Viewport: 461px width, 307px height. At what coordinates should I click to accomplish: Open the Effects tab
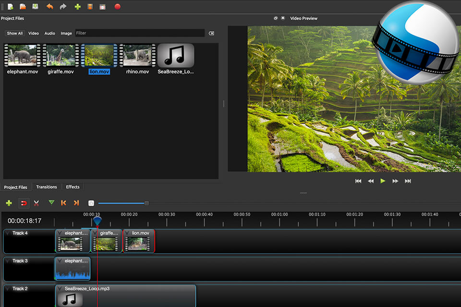pos(73,187)
